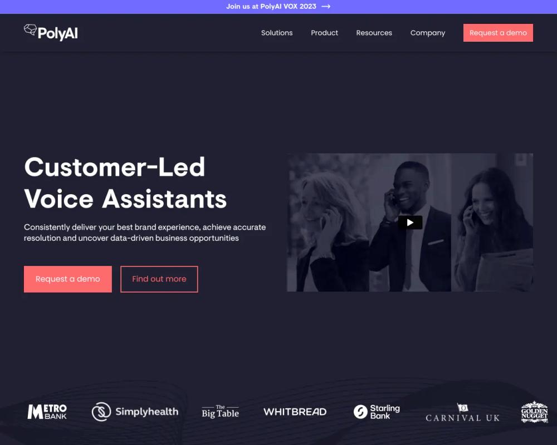Click the Simplyhealth logo
The image size is (557, 445).
135,412
